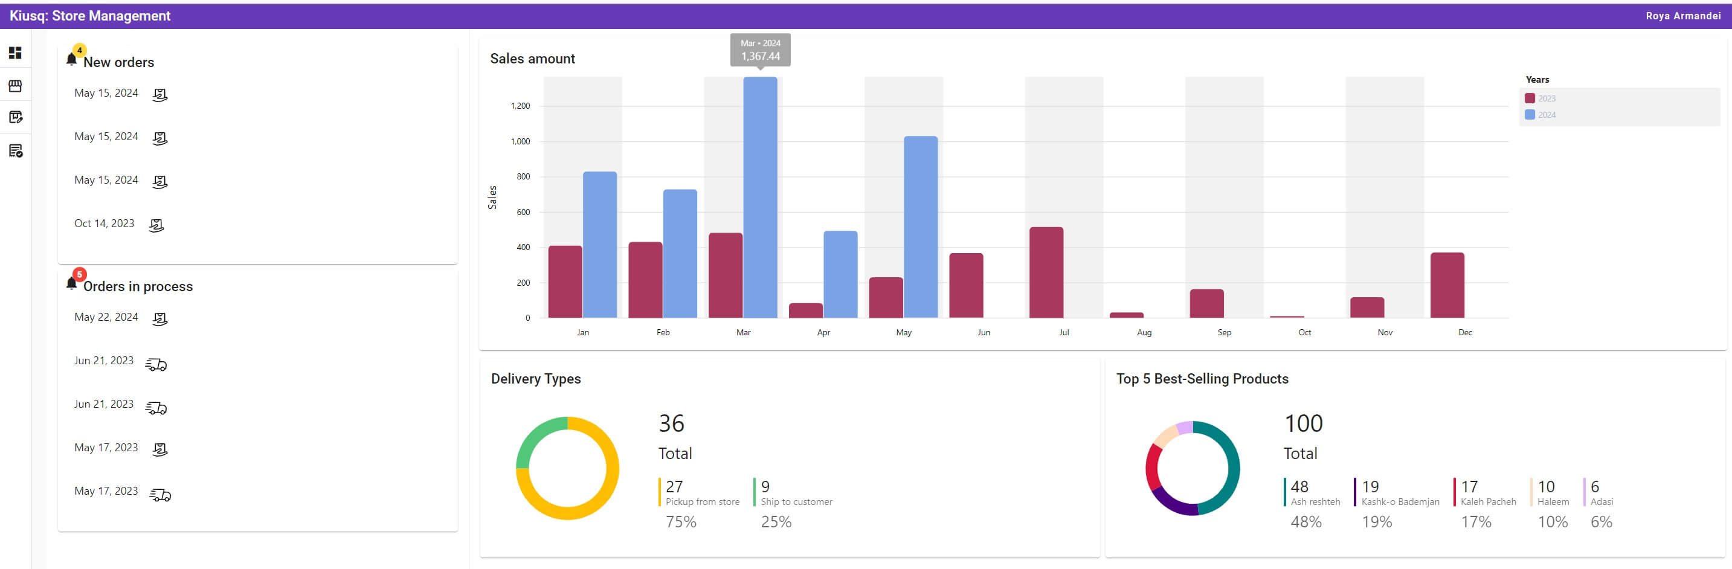Open the checked orders list sidebar icon
Screen dimensions: 1732x569
coord(14,150)
